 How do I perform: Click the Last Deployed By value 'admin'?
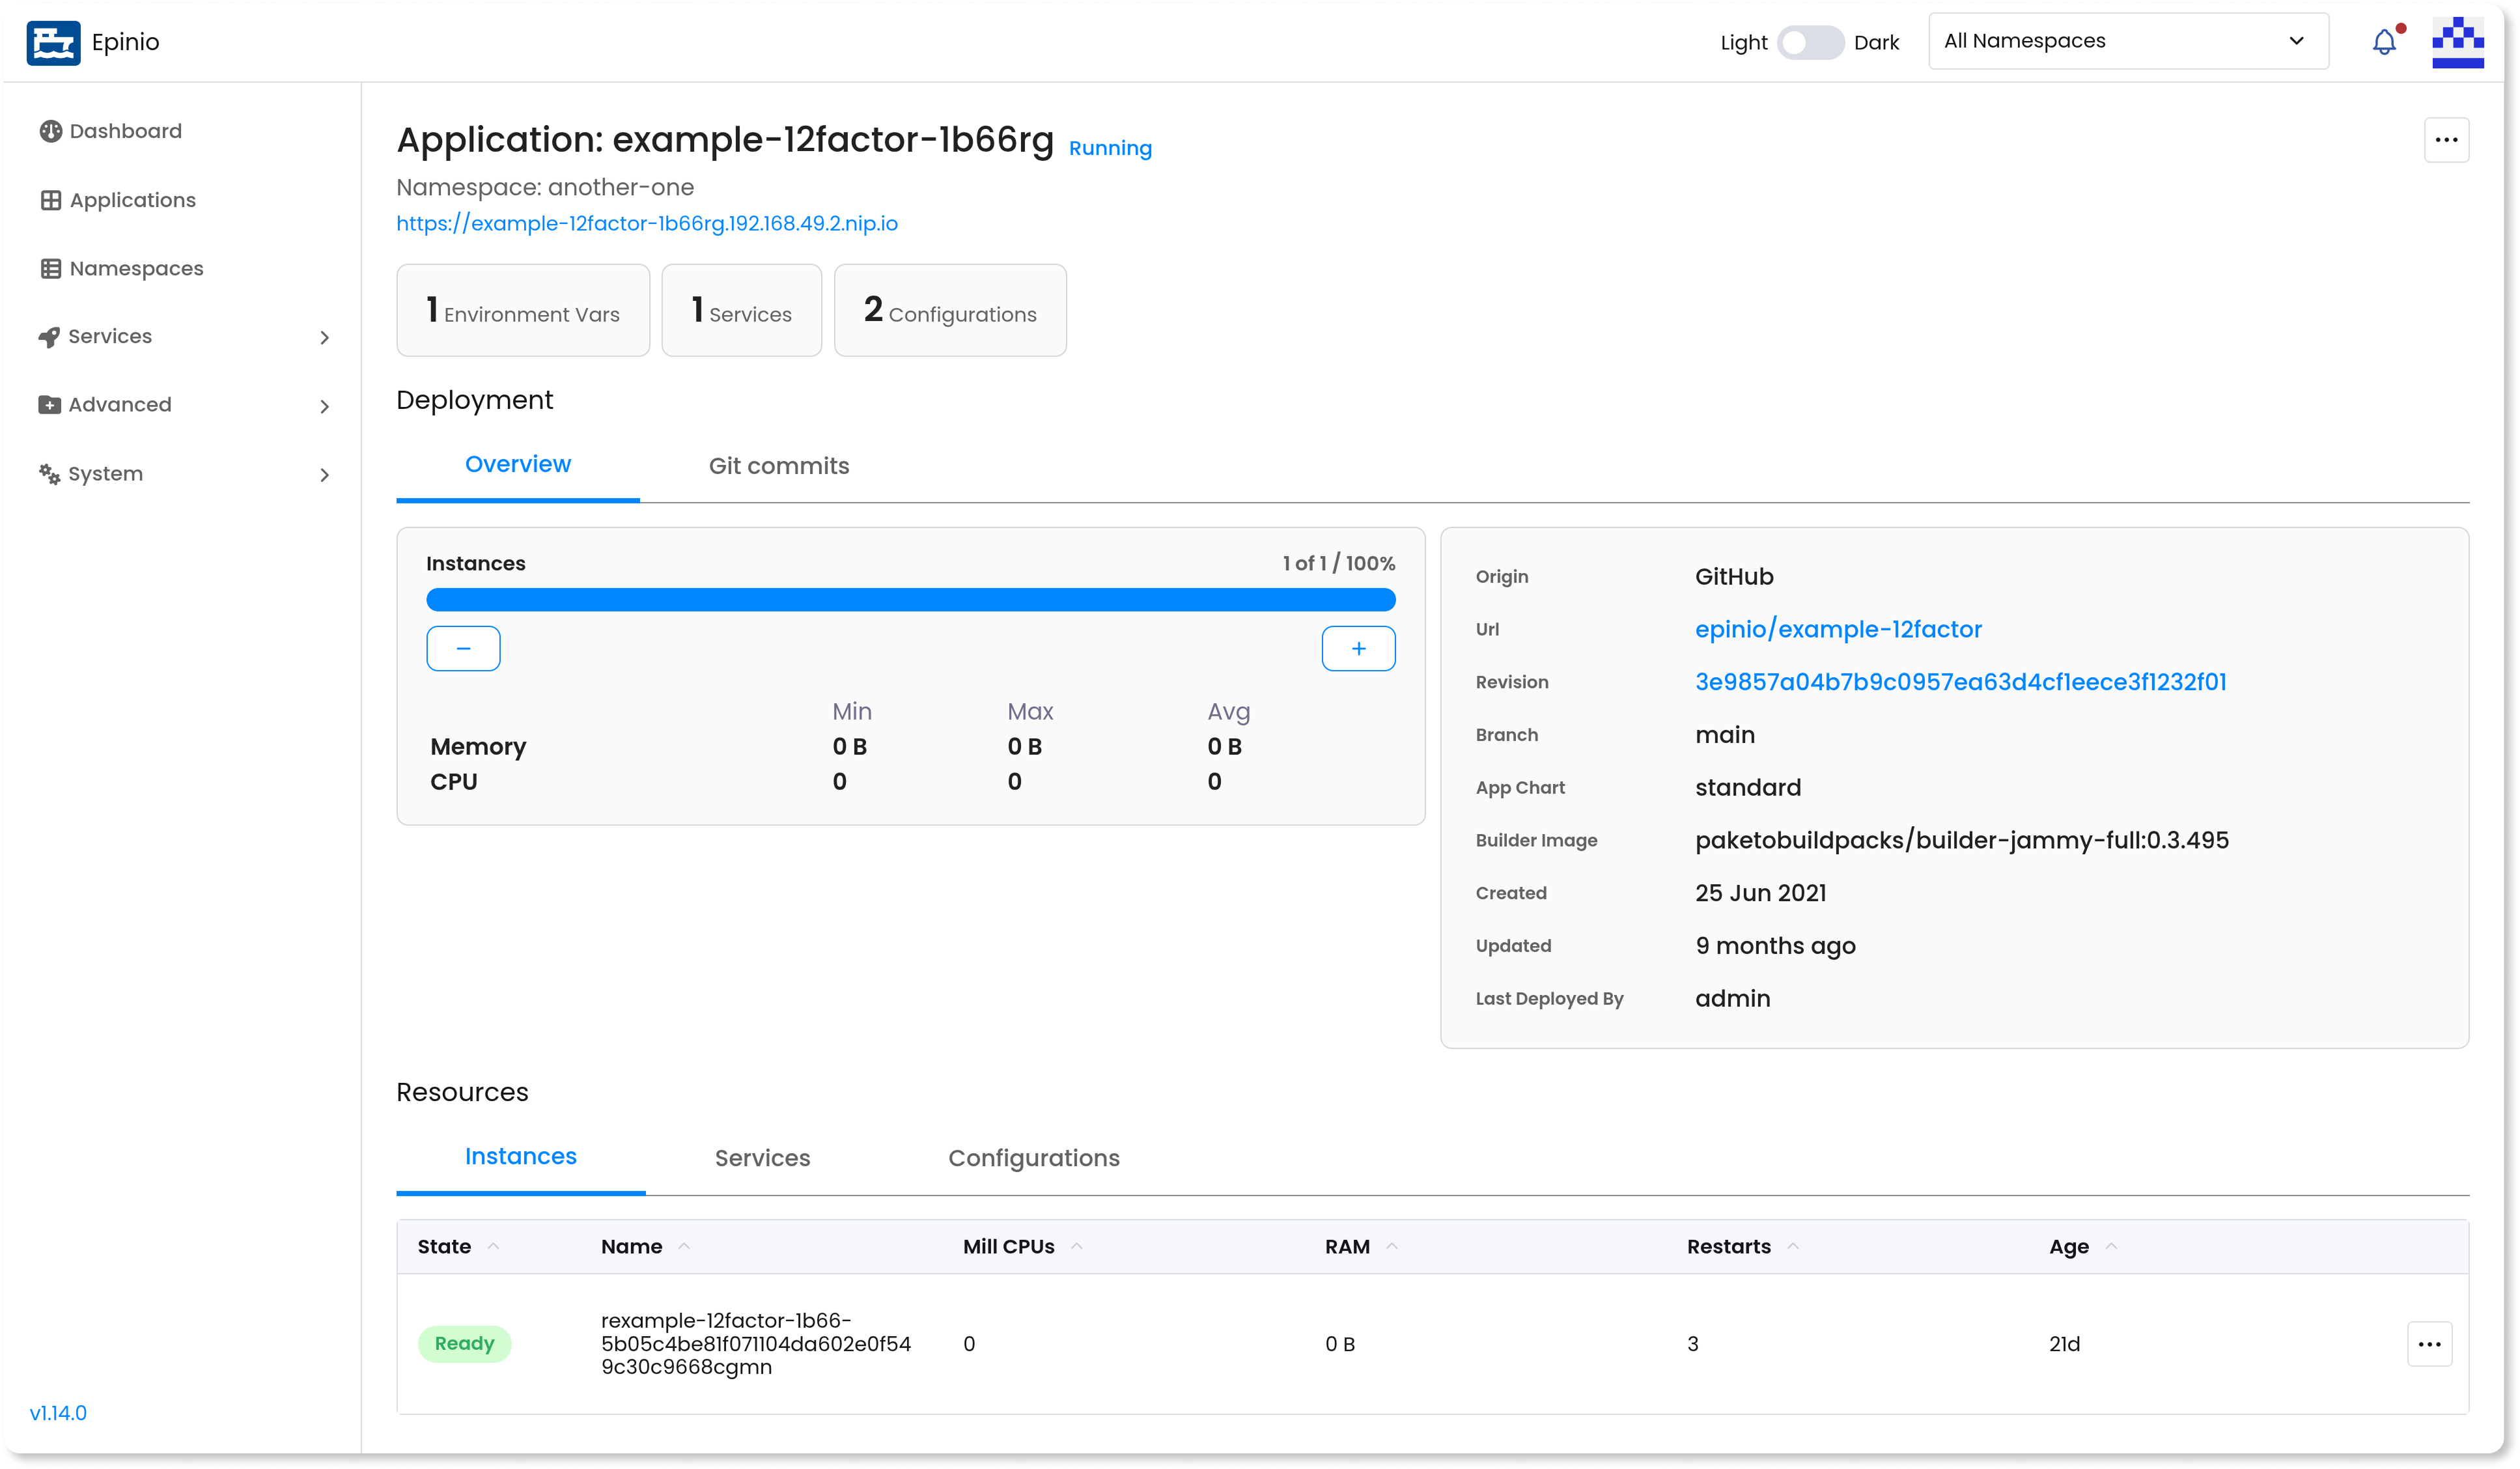(x=1733, y=999)
